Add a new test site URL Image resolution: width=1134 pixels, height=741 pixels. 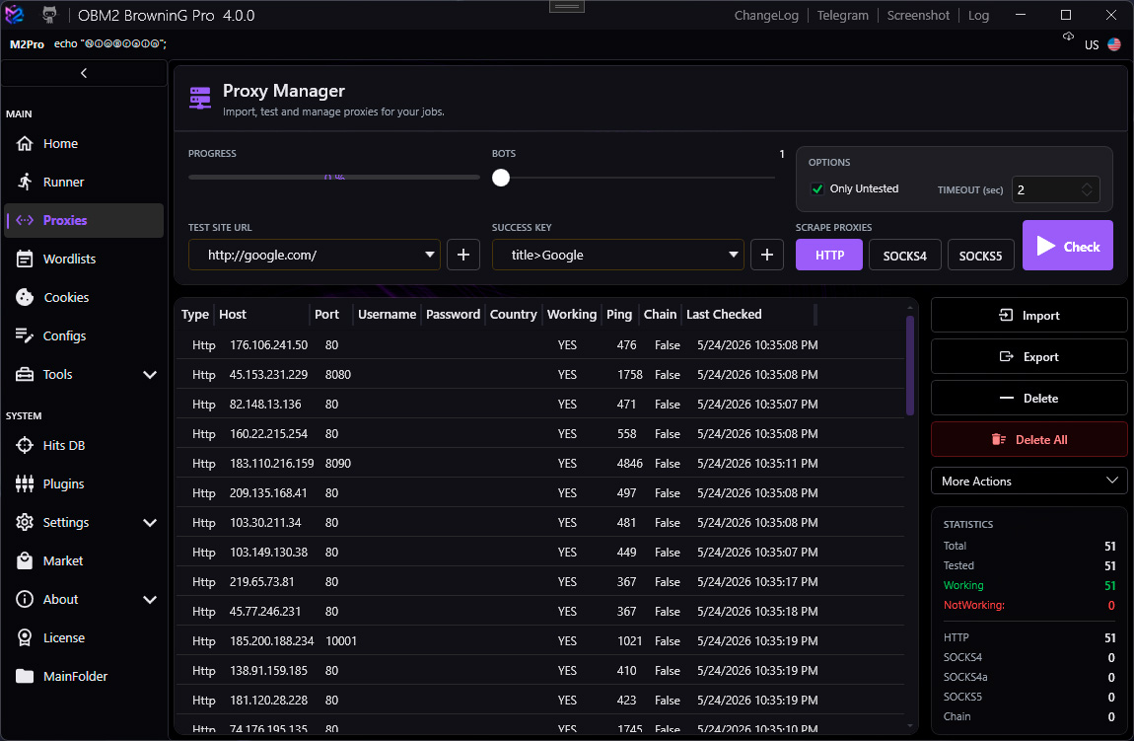point(463,255)
